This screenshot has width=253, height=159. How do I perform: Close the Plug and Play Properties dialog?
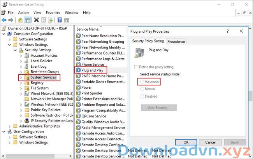(241, 31)
